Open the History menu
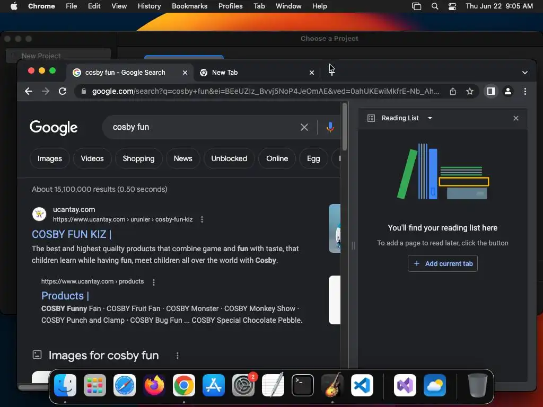This screenshot has height=407, width=543. click(x=149, y=6)
